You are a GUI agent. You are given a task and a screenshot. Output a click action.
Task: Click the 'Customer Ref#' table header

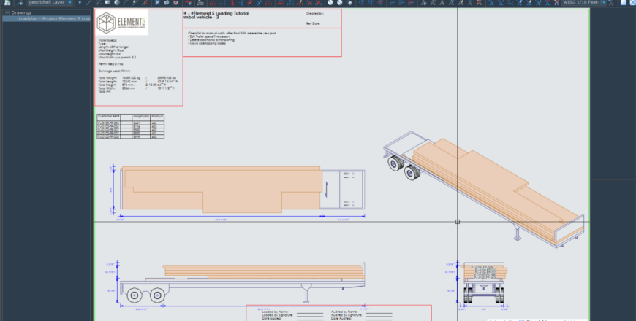coord(109,116)
